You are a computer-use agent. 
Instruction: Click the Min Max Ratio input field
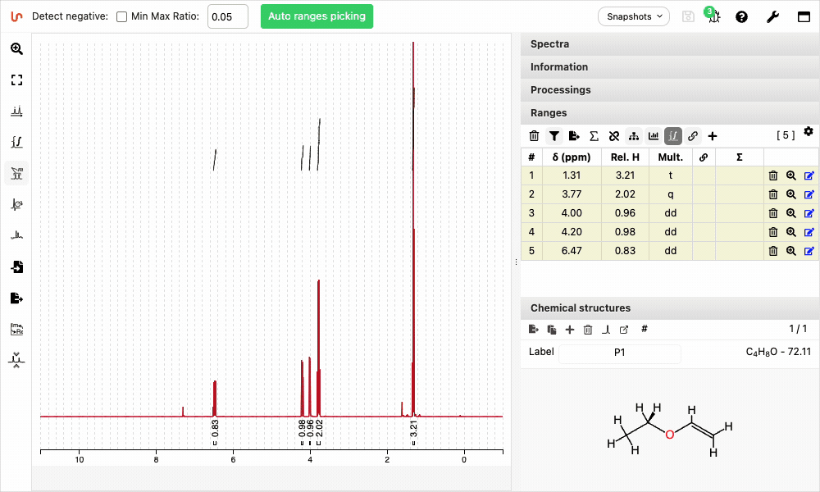click(227, 16)
